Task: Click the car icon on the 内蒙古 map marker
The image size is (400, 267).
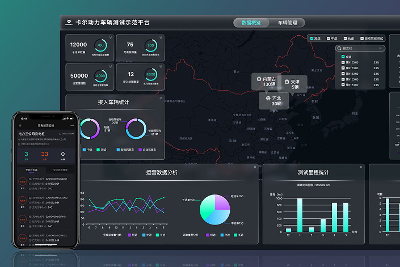Action: (x=260, y=79)
